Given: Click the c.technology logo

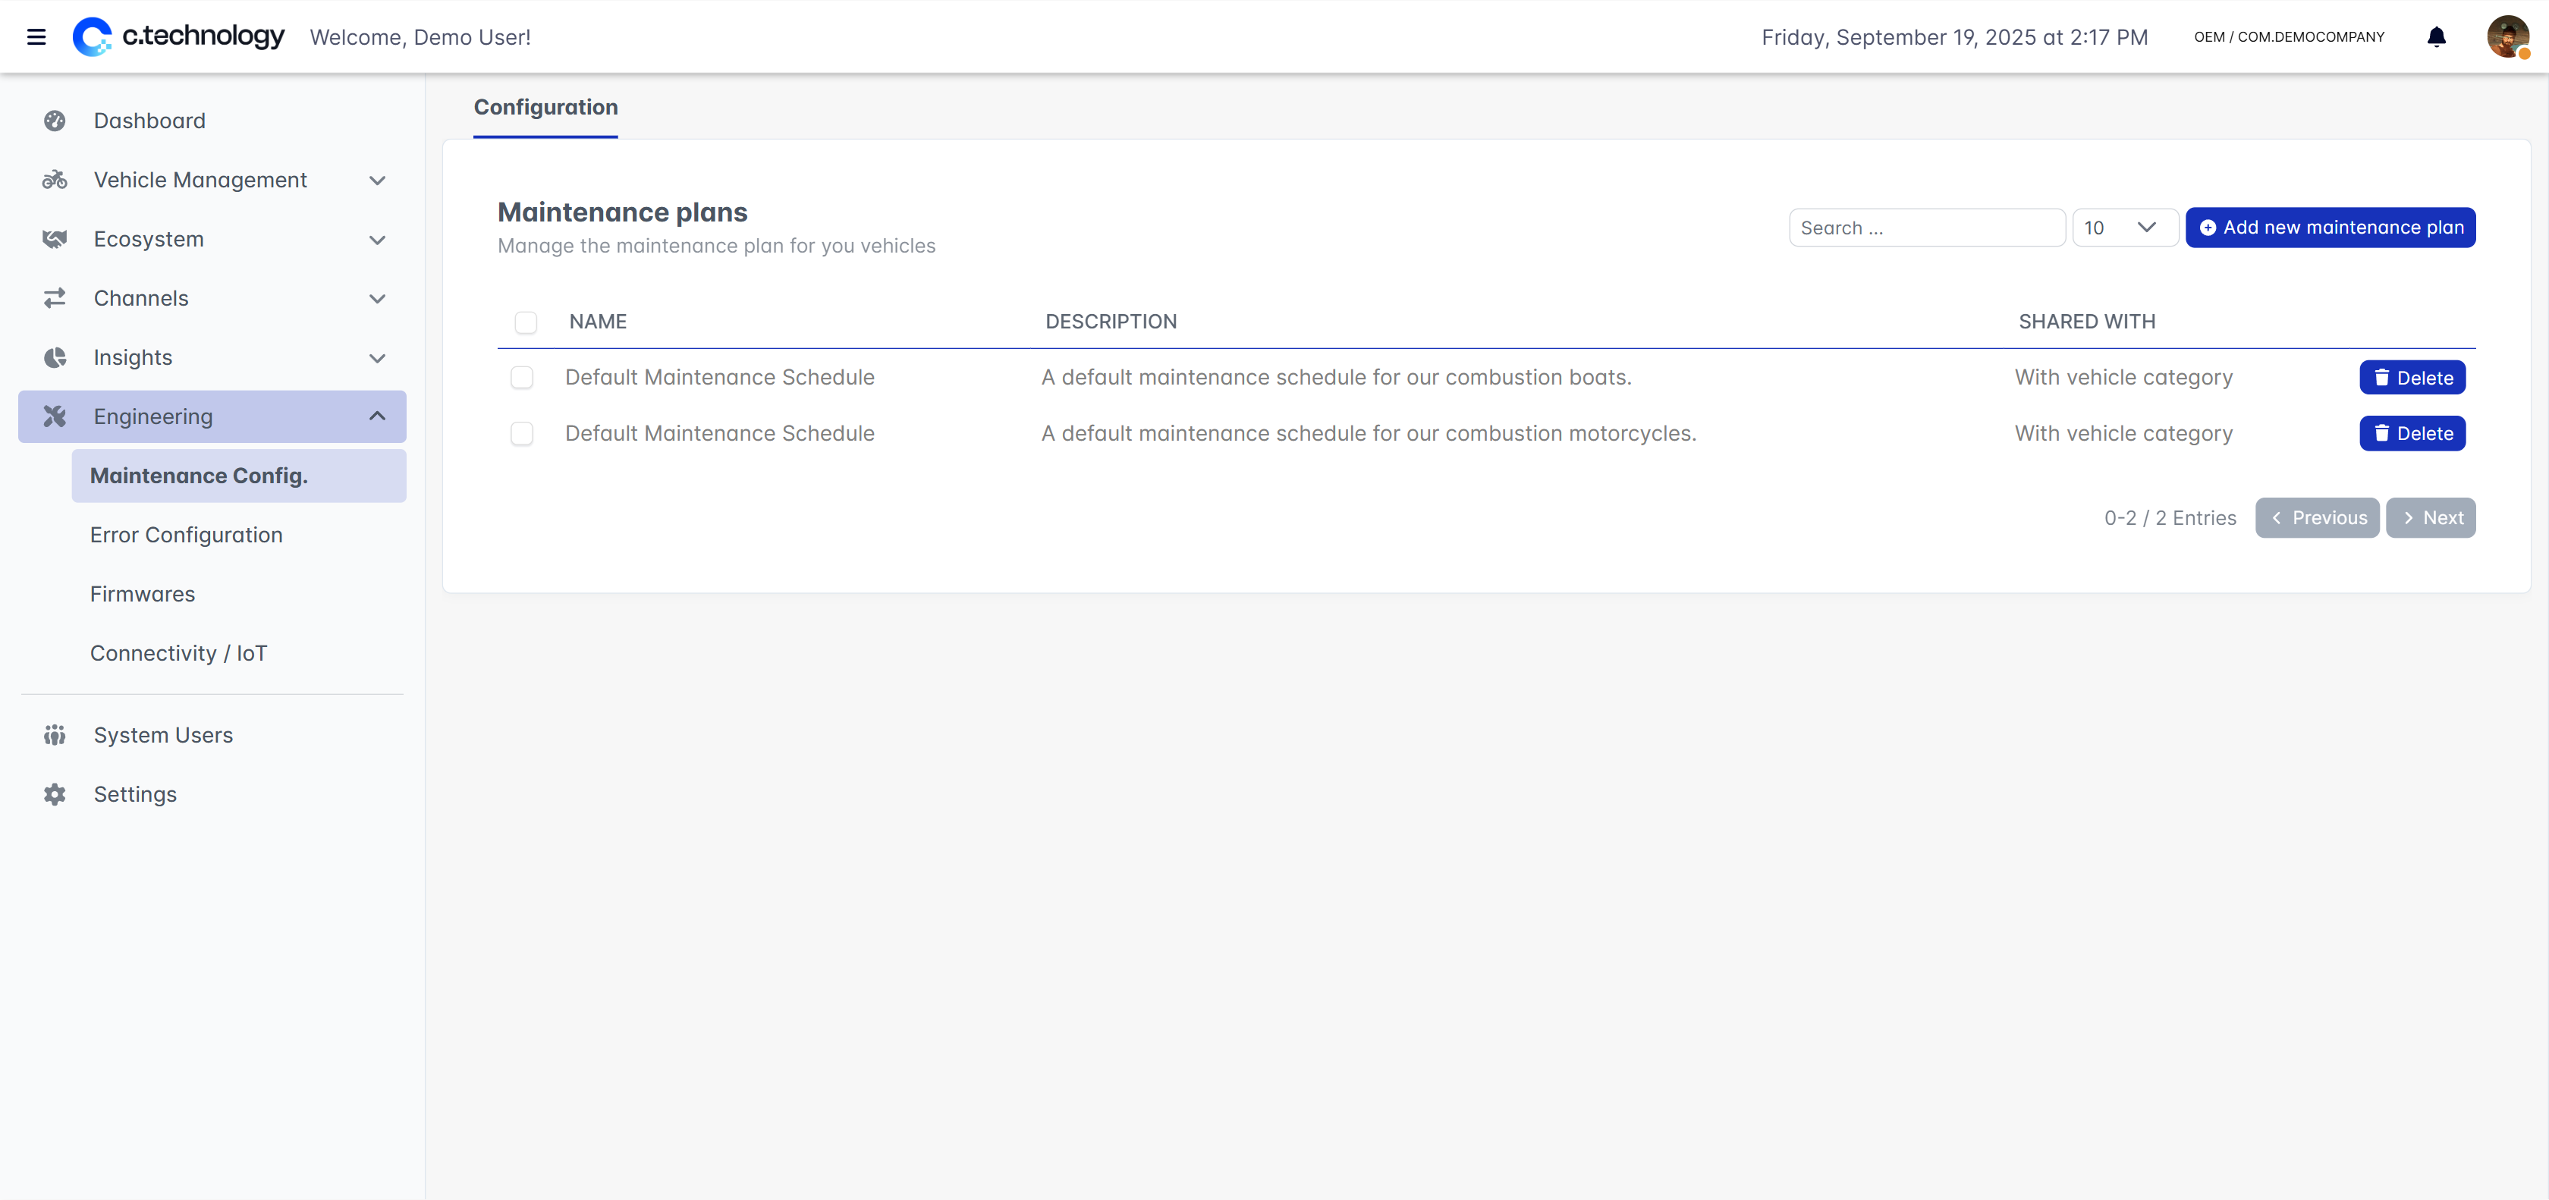Looking at the screenshot, I should (179, 36).
